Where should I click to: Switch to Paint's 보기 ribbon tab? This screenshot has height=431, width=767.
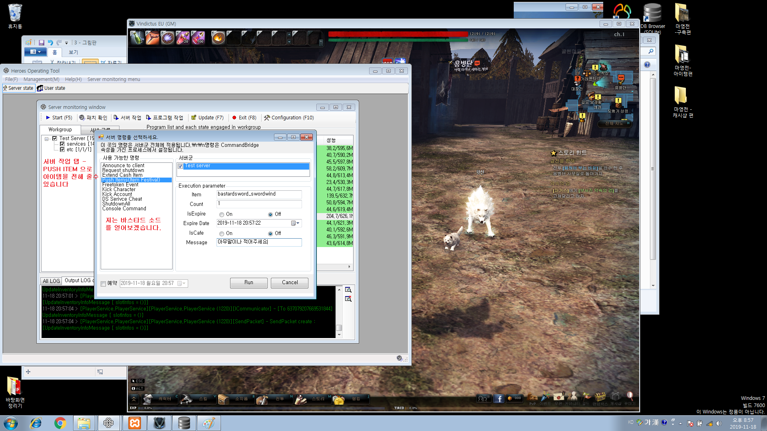[73, 52]
